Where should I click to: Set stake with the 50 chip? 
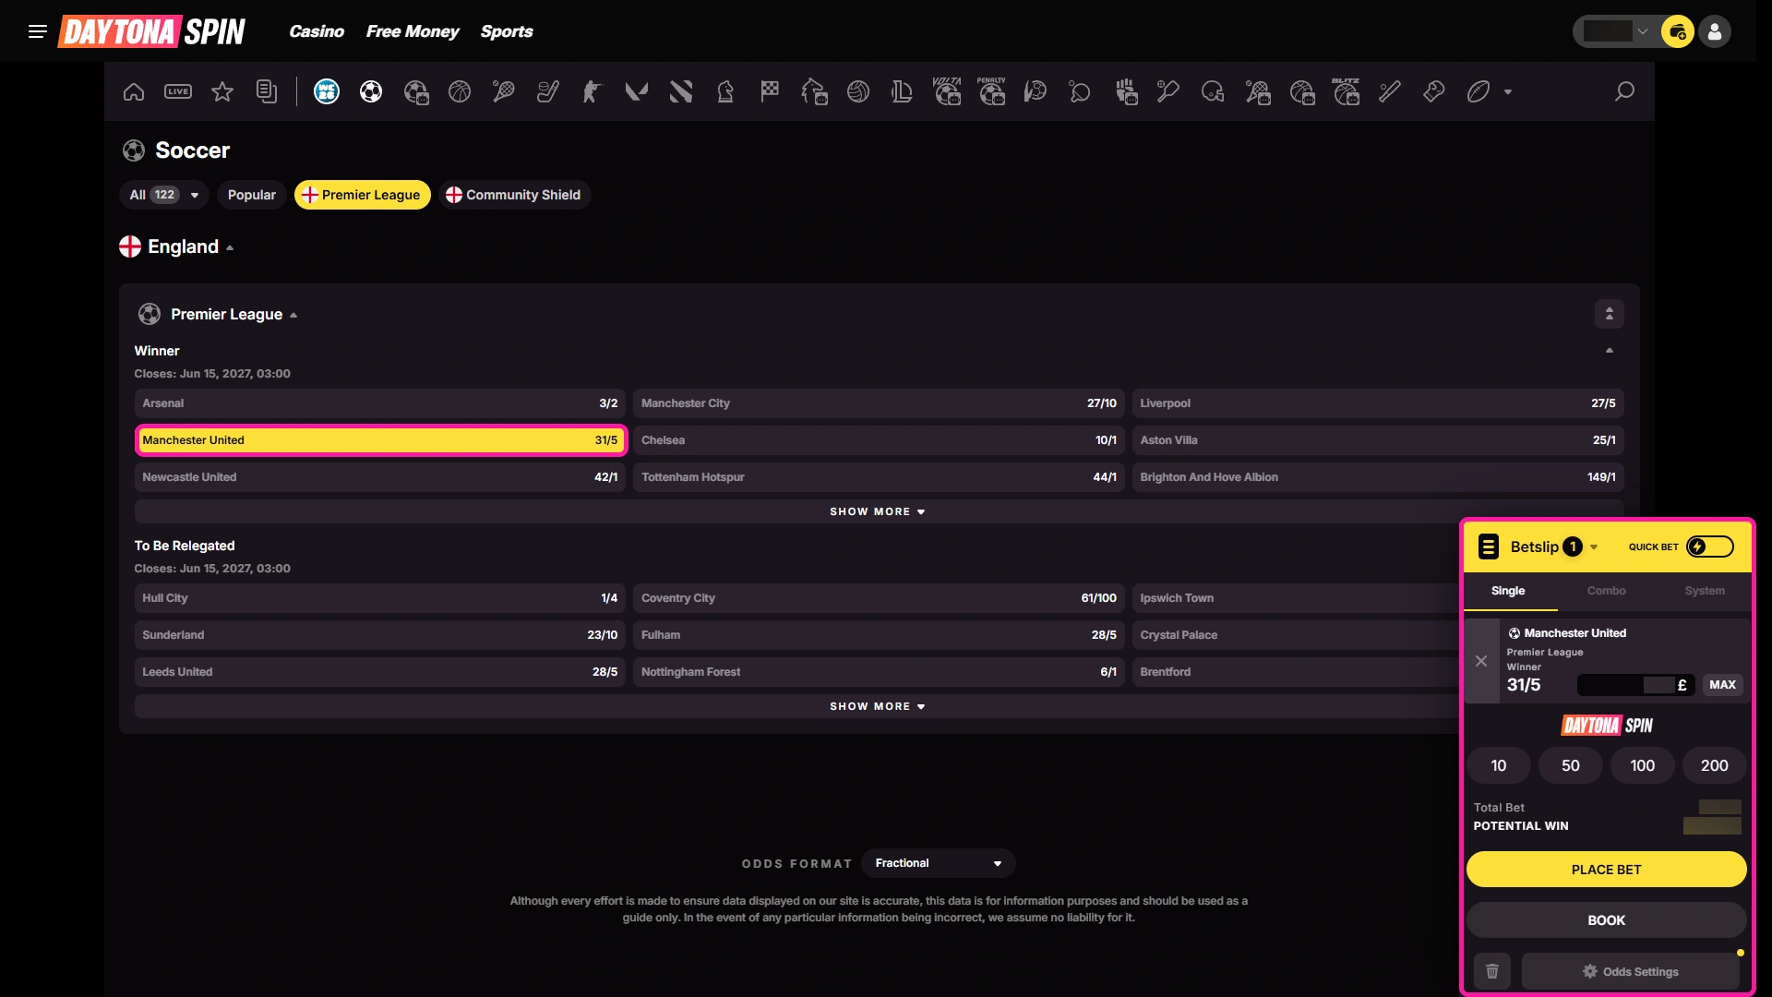[1570, 765]
